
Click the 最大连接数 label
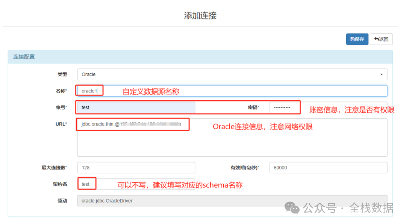(x=54, y=168)
